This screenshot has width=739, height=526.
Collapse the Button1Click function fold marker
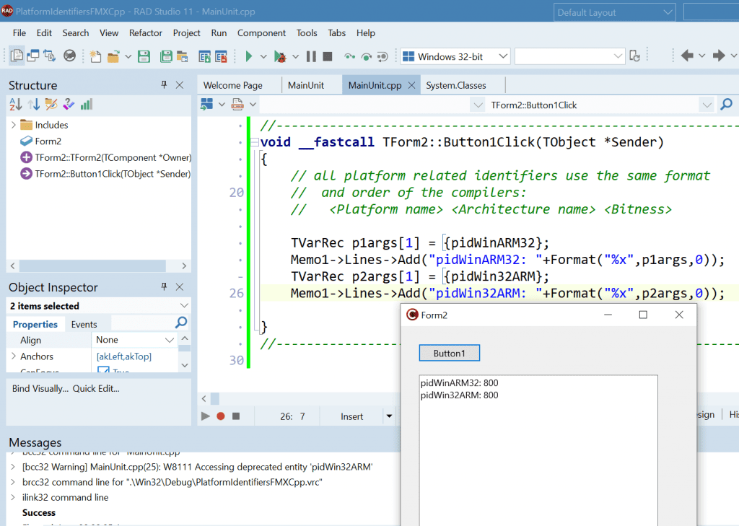(x=255, y=142)
